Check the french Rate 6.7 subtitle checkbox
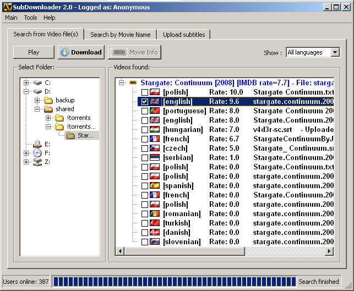The width and height of the screenshot is (354, 291). click(145, 139)
